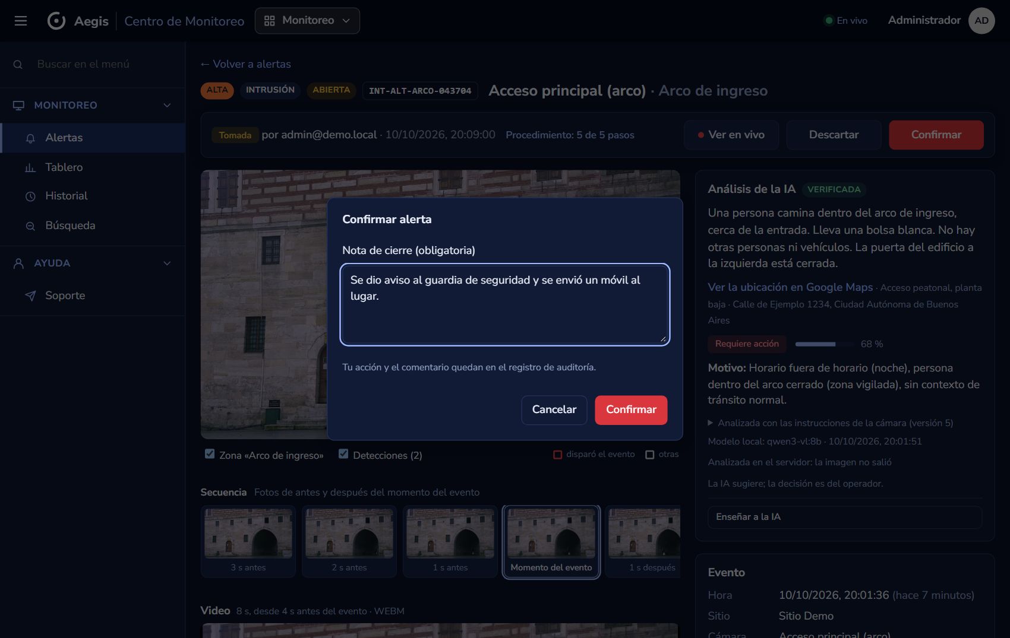Follow the 'Volver a alertas' link

245,64
